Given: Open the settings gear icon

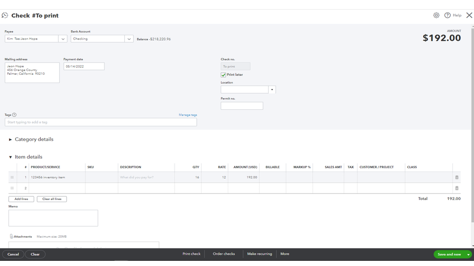Looking at the screenshot, I should coord(436,15).
